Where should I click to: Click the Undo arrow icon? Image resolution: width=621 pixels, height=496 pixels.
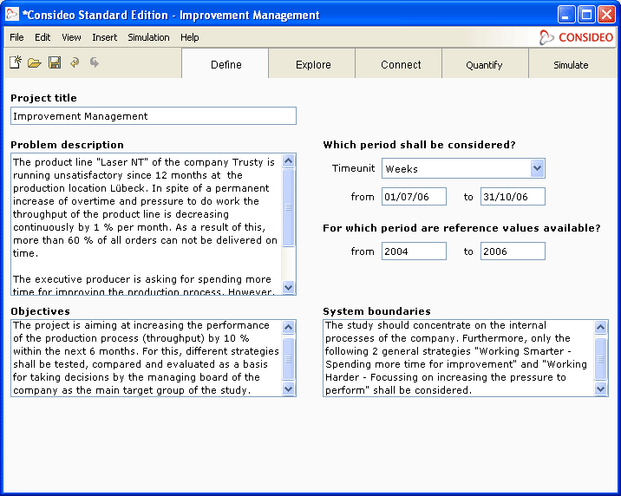pos(75,62)
